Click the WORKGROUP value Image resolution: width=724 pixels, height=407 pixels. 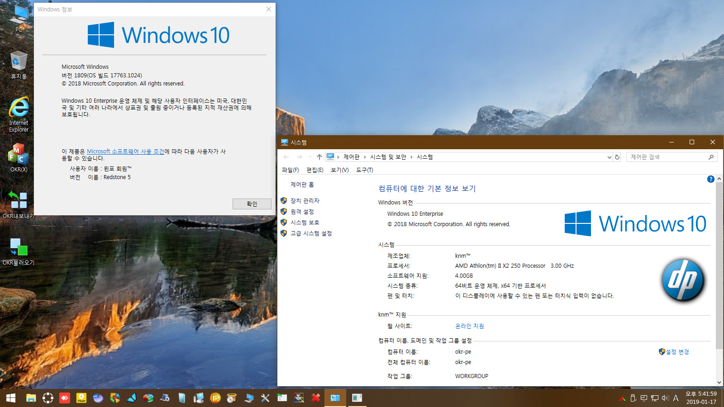point(472,376)
